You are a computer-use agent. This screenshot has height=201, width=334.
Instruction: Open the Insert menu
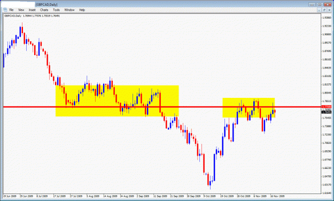coord(32,10)
